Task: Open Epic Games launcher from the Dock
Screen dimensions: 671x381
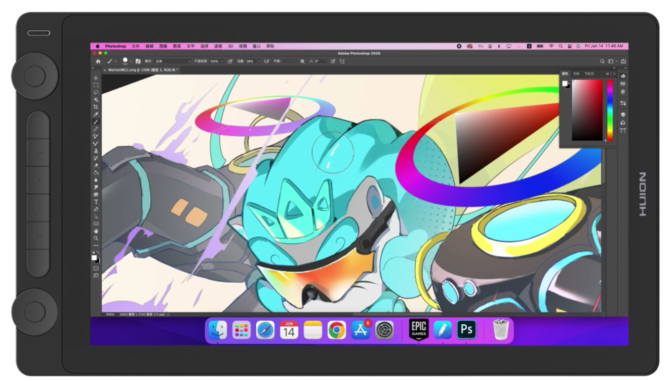Action: click(418, 330)
